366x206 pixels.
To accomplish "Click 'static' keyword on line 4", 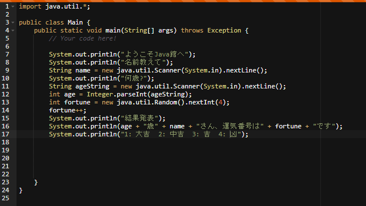I will pos(71,30).
